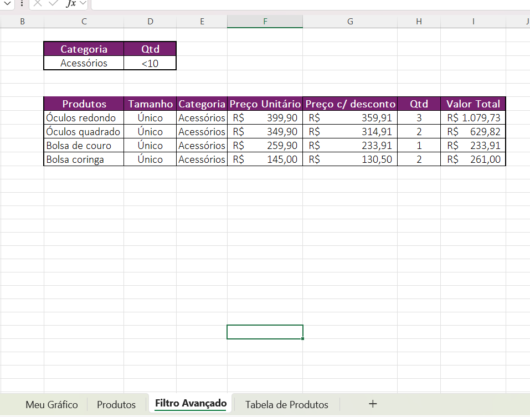Select total value cell R$ 629,82
530x417 pixels.
click(473, 131)
